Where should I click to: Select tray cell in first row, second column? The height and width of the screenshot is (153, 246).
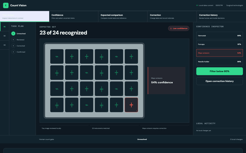click(72, 56)
